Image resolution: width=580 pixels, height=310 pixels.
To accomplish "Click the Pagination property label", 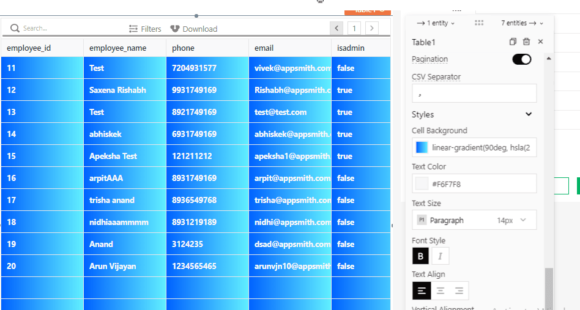I will (430, 59).
